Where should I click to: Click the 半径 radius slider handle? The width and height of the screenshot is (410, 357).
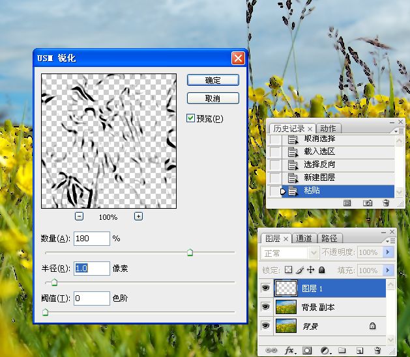[x=54, y=282]
